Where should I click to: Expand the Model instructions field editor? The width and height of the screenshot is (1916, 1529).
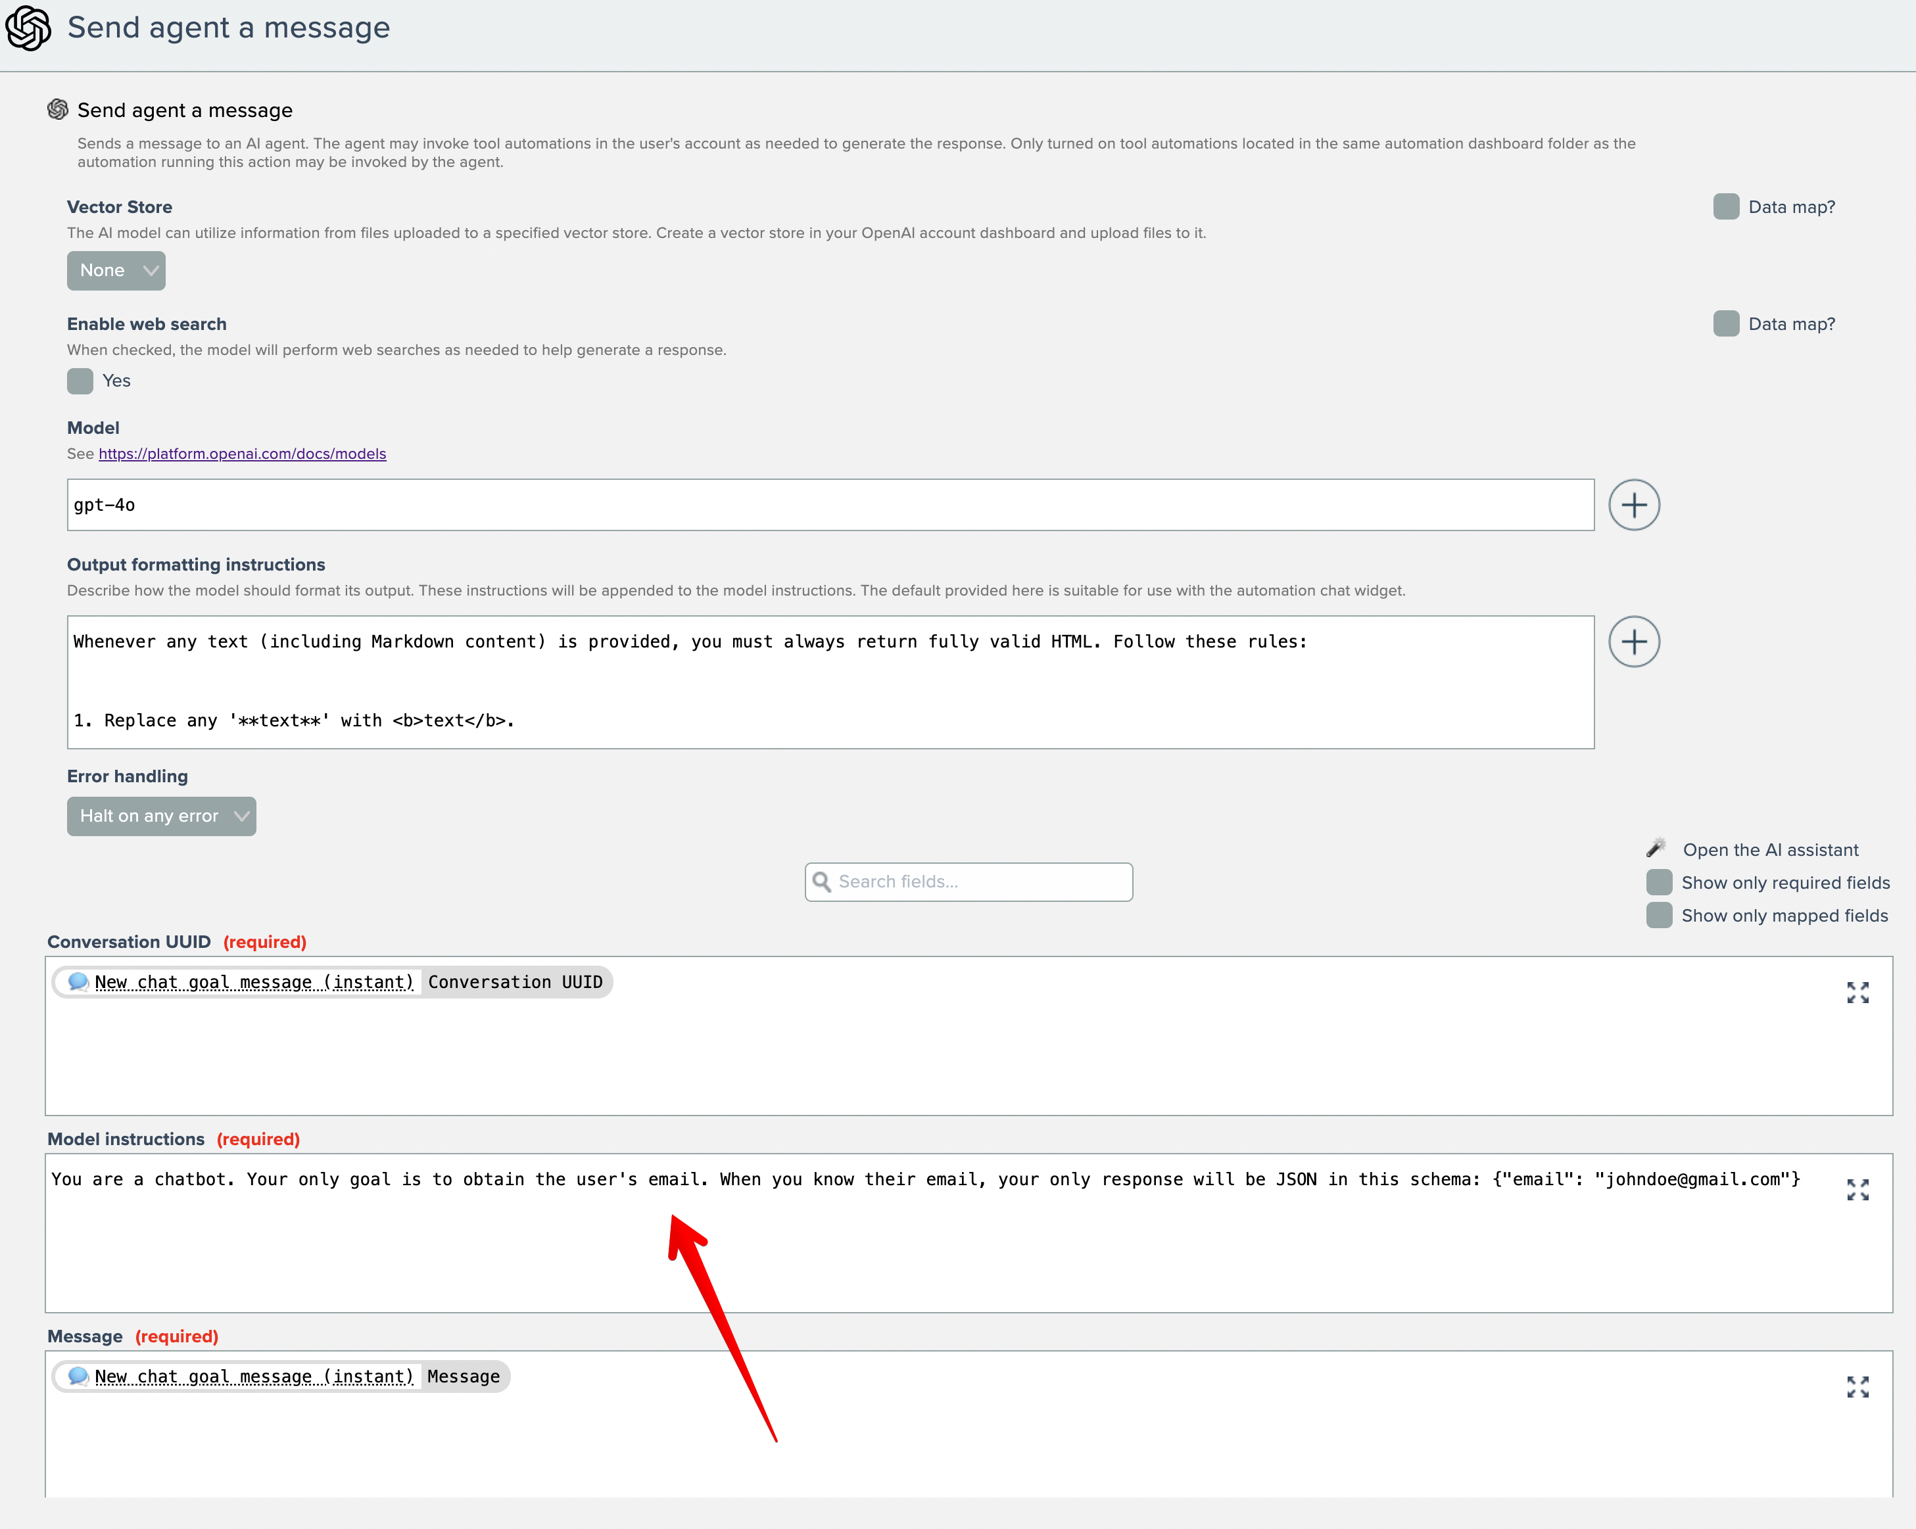1857,1190
